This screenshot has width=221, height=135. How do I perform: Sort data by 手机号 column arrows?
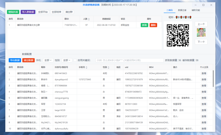click(x=87, y=67)
